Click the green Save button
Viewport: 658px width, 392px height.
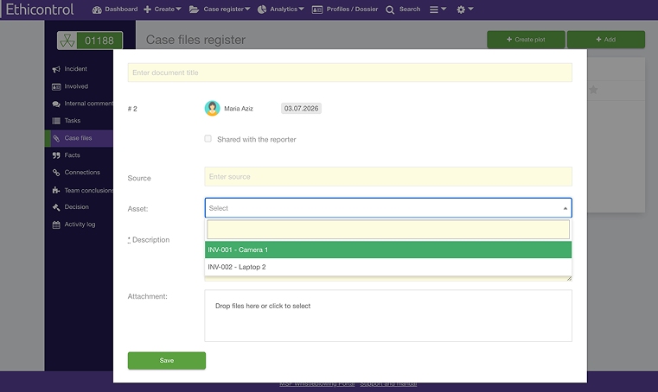[167, 361]
